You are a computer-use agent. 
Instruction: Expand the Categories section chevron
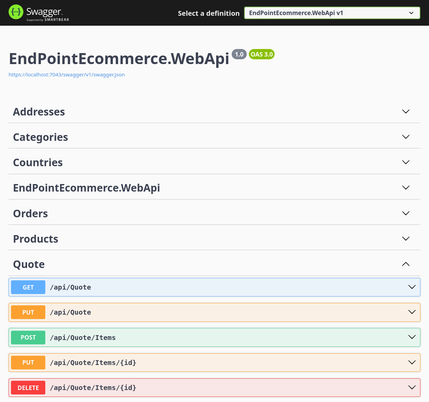click(x=406, y=137)
